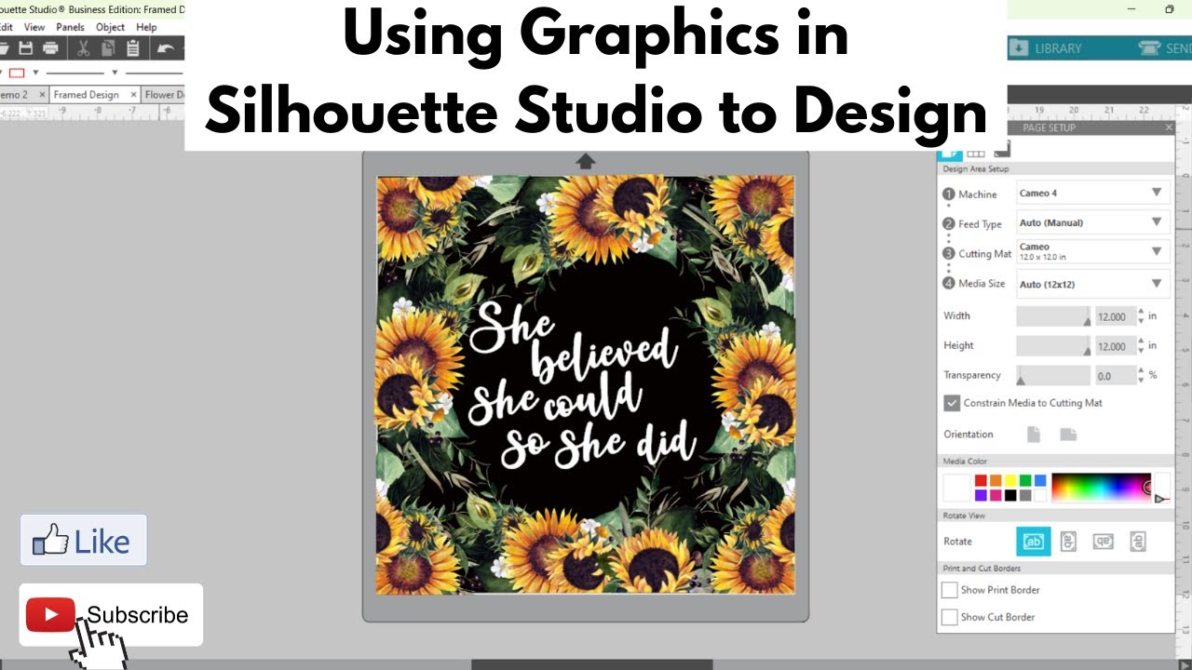This screenshot has width=1192, height=670.
Task: Close the Framed Design tab
Action: 134,95
